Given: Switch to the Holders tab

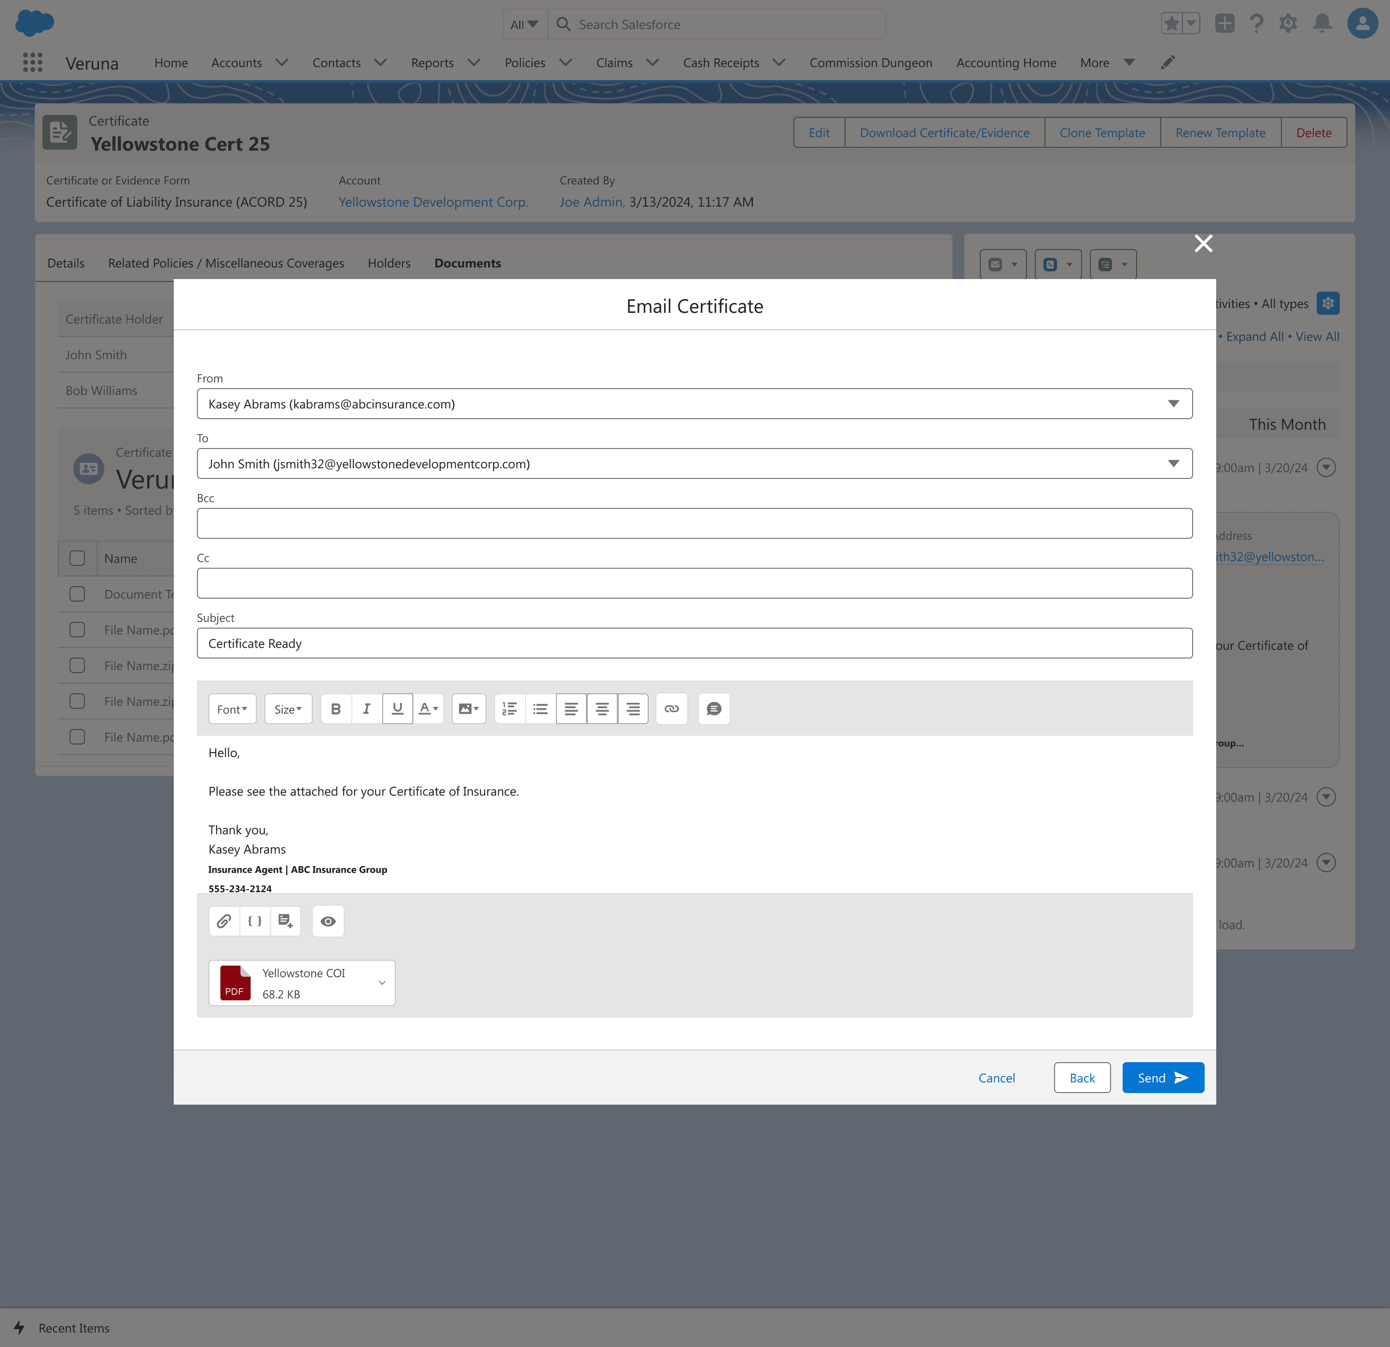Looking at the screenshot, I should 389,263.
